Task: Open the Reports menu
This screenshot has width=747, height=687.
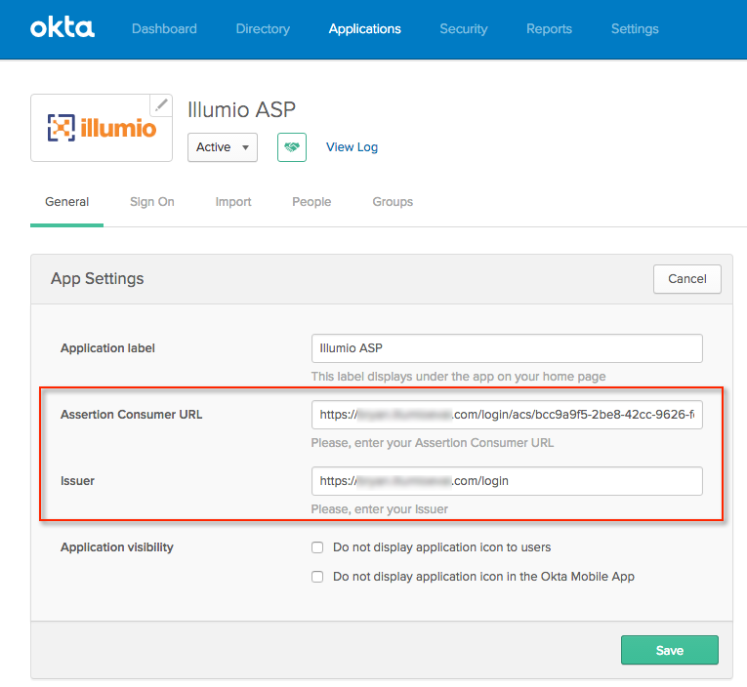Action: pos(549,29)
